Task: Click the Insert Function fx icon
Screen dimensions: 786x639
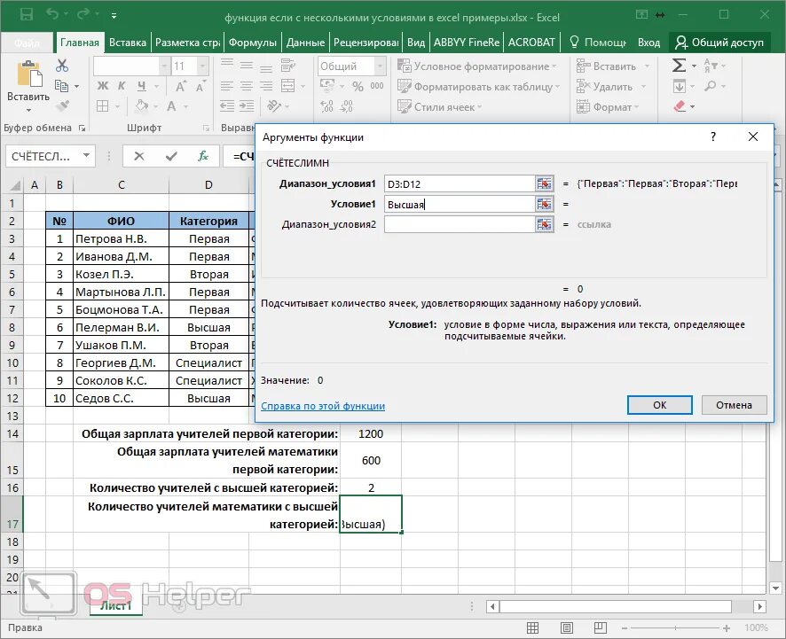Action: pos(202,156)
